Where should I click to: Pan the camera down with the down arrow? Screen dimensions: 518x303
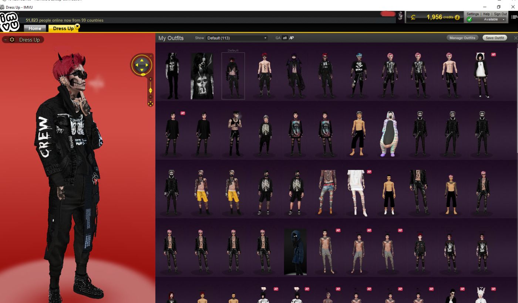tap(141, 70)
